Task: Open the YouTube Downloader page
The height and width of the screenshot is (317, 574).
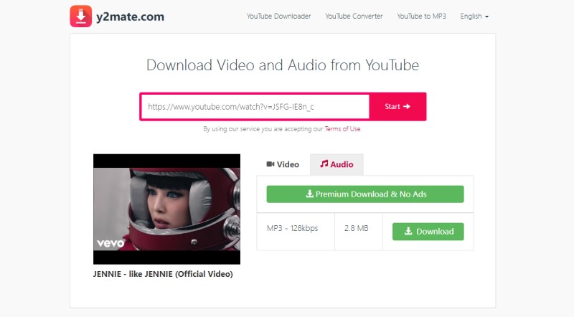Action: click(x=278, y=16)
